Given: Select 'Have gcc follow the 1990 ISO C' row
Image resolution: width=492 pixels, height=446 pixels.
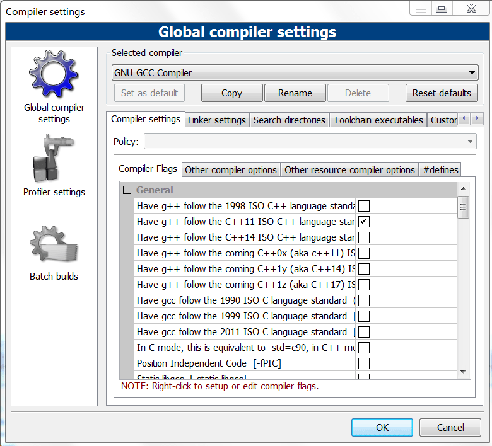Looking at the screenshot, I should 295,300.
